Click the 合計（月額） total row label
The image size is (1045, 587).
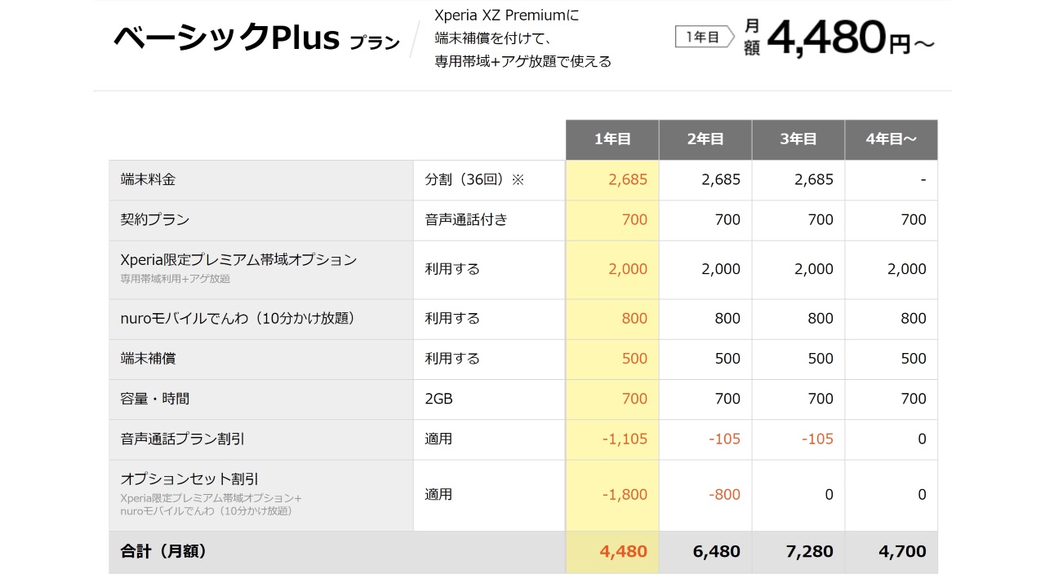(x=163, y=551)
